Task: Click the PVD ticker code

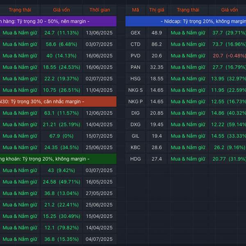Action: [x=135, y=56]
